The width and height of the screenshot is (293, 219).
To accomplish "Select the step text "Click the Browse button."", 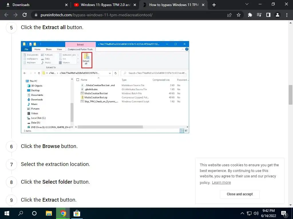I will pos(49,146).
